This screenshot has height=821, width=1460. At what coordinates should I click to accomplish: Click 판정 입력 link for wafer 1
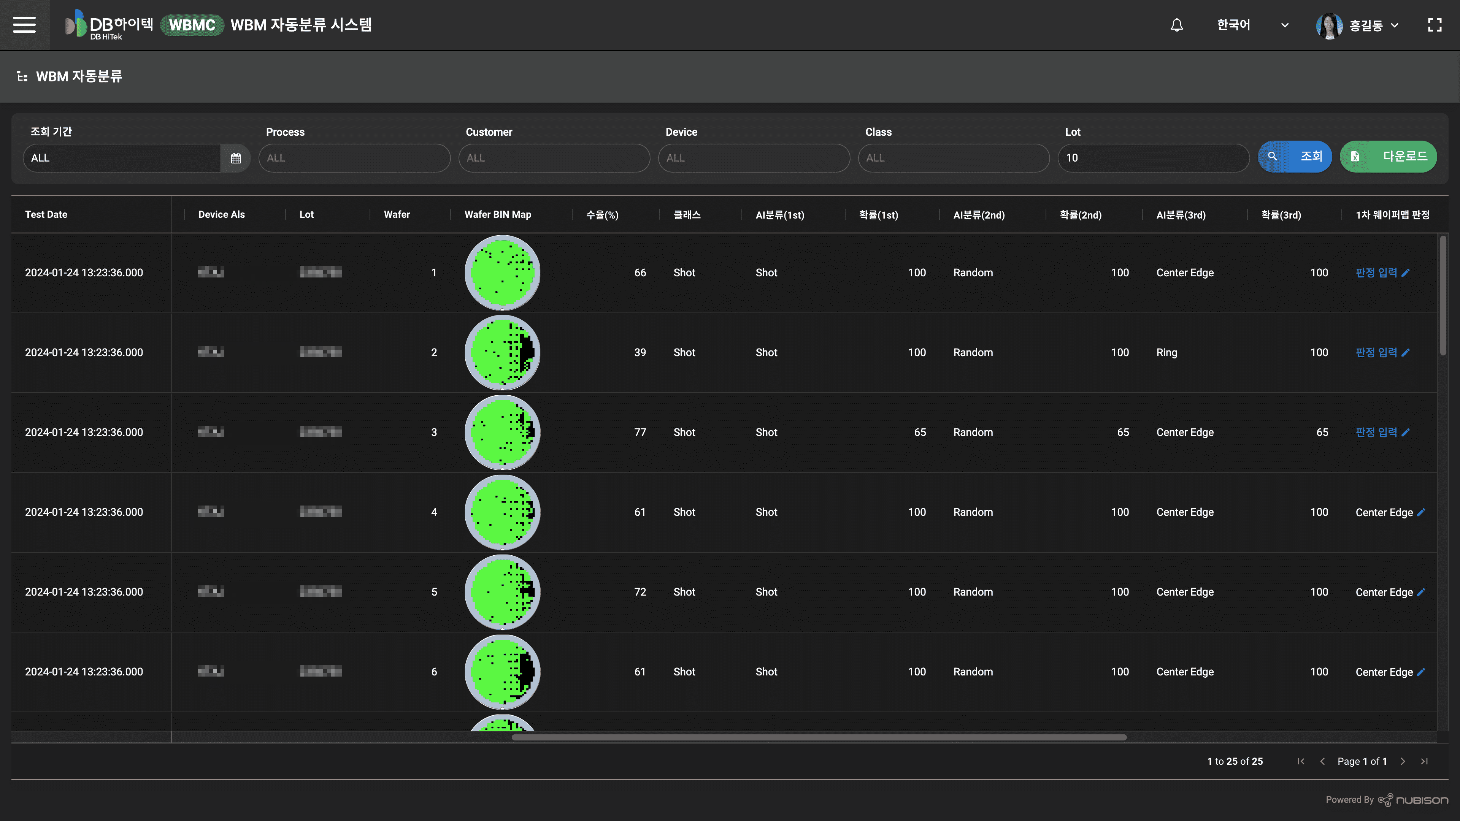coord(1376,273)
